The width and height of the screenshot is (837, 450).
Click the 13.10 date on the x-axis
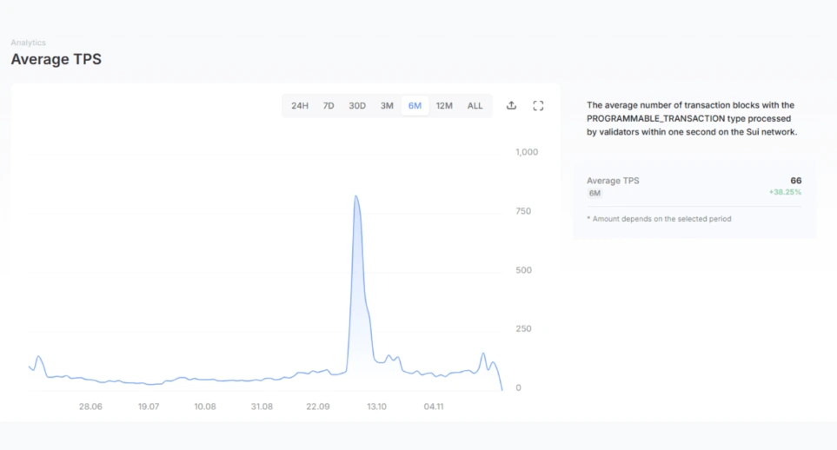pyautogui.click(x=376, y=407)
